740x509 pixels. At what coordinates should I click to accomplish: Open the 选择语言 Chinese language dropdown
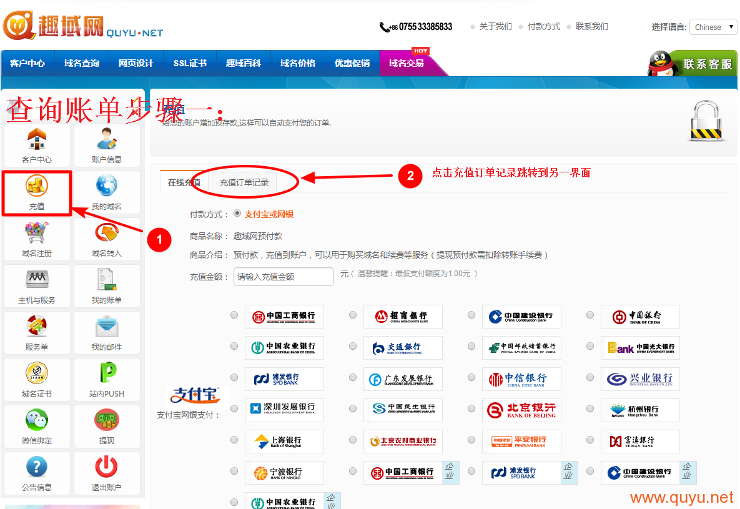coord(713,27)
